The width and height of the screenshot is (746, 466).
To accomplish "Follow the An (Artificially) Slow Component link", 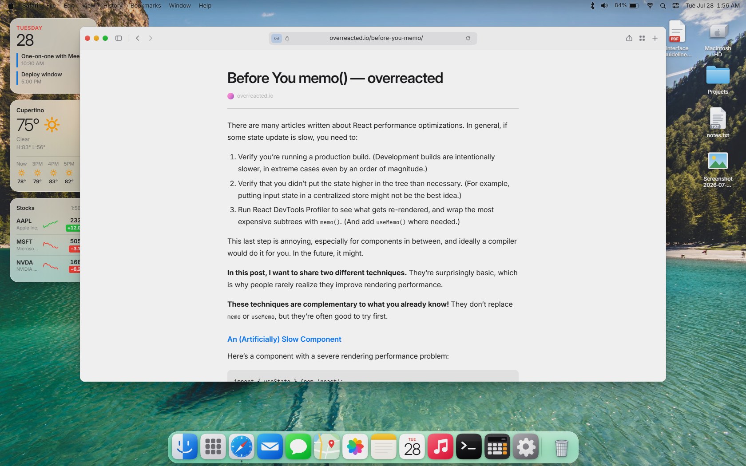I will click(x=284, y=339).
